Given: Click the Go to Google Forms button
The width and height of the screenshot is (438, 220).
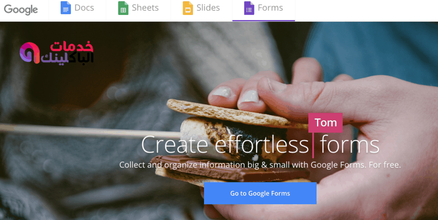Looking at the screenshot, I should click(260, 193).
